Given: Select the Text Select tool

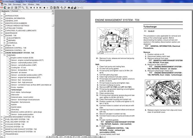Looking at the screenshot, I should (x=27, y=8).
